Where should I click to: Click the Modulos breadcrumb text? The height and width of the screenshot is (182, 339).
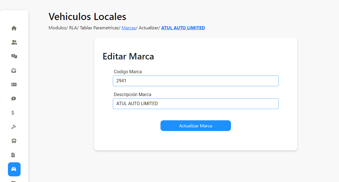(x=57, y=28)
